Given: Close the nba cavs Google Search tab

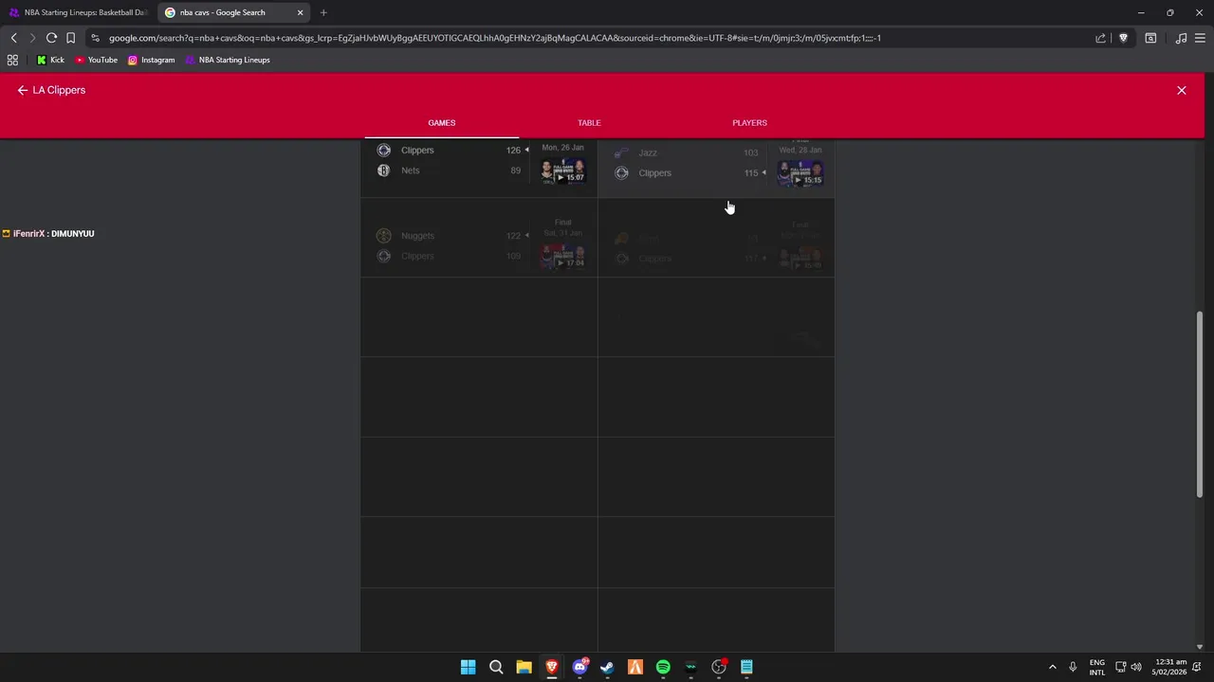Looking at the screenshot, I should click(x=300, y=12).
